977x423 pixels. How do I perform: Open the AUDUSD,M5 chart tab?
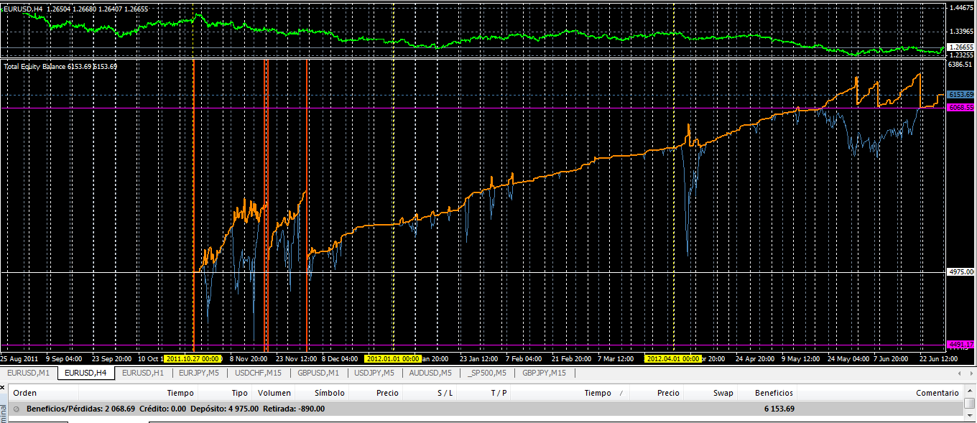click(430, 373)
